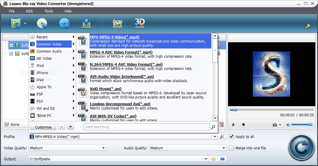Click the video preview thumbnail

coord(271,74)
